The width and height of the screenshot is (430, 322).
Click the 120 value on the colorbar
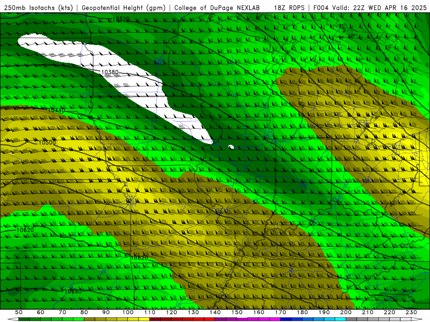coord(171,312)
